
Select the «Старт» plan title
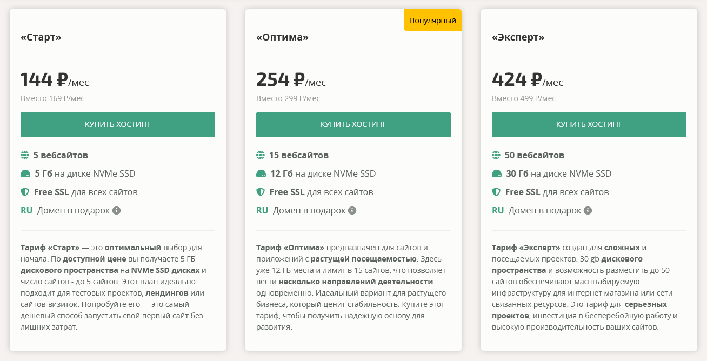coord(41,37)
